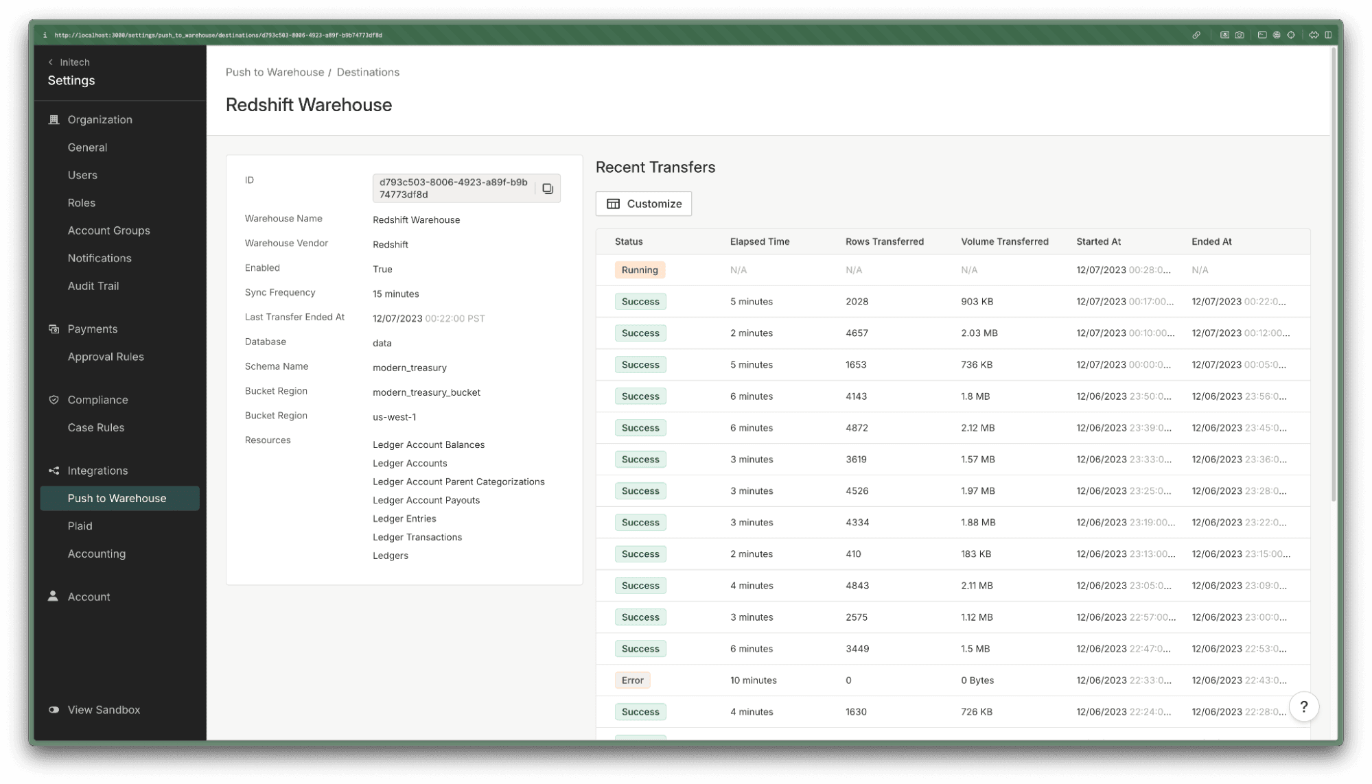Click the camera screenshot icon in toolbar
1372x784 pixels.
(1240, 35)
